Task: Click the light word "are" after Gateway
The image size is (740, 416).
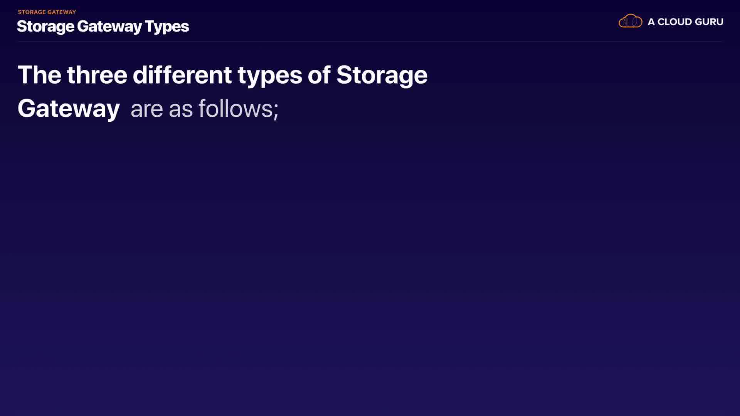Action: pos(147,109)
